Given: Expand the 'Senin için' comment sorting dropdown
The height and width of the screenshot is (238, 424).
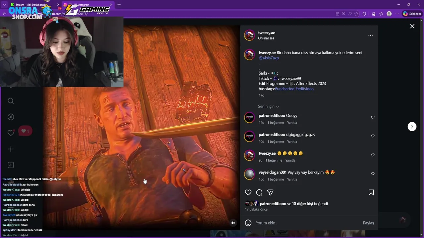Looking at the screenshot, I should point(269,106).
